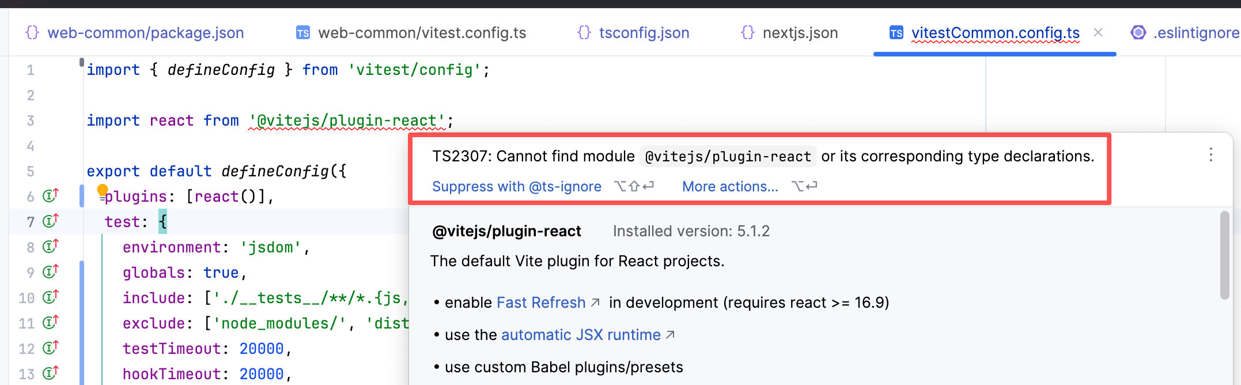Open the Fast Refresh documentation link
Viewport: 1241px width, 385px height.
coord(540,303)
